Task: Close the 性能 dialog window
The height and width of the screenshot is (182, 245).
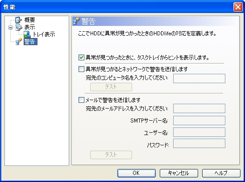Action: coord(238,7)
